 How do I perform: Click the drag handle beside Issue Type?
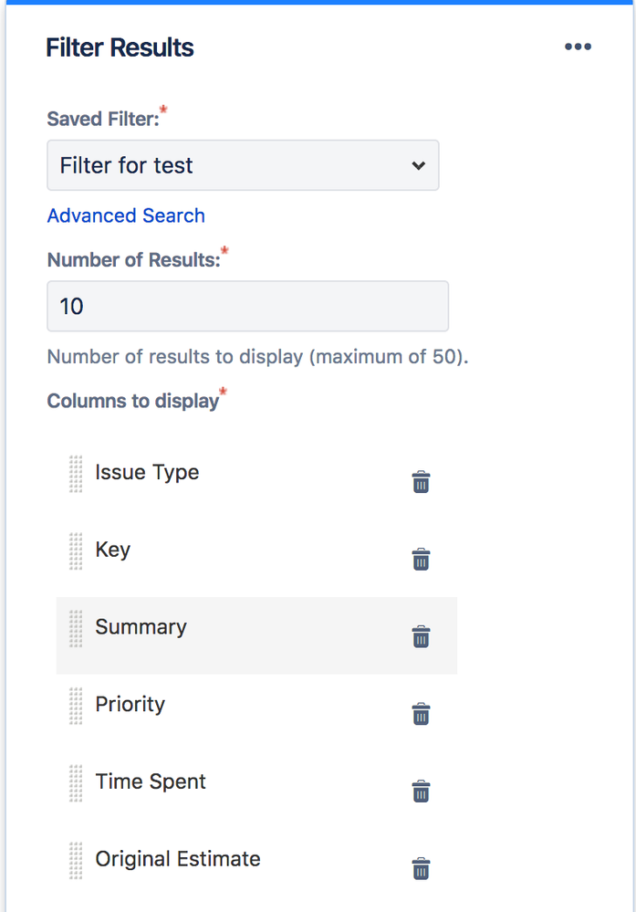coord(76,475)
